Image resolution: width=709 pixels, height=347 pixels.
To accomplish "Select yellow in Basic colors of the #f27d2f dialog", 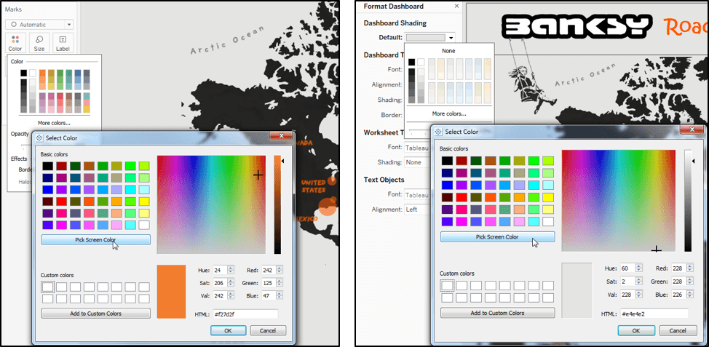I will click(144, 201).
